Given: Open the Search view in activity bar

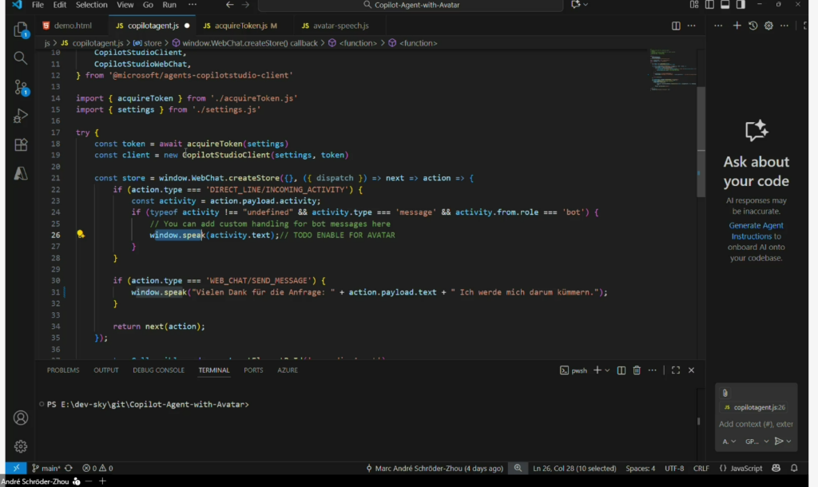Looking at the screenshot, I should [x=21, y=58].
